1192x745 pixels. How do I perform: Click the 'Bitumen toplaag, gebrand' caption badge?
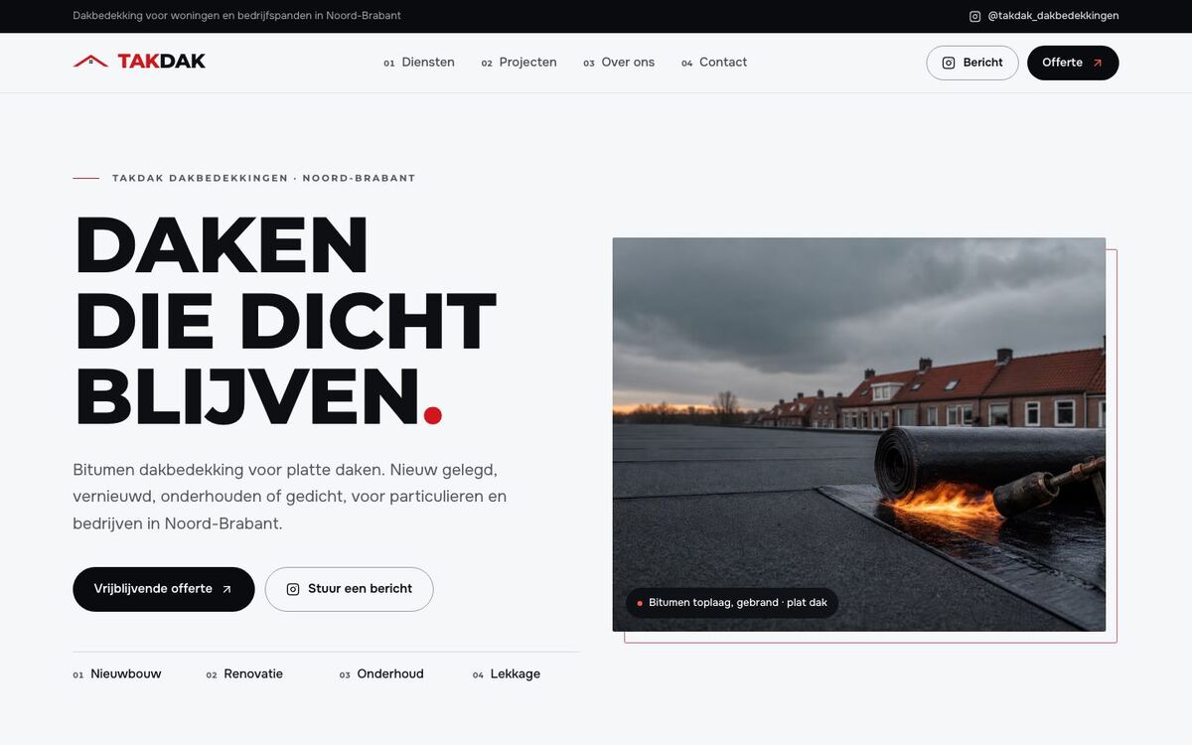(732, 603)
